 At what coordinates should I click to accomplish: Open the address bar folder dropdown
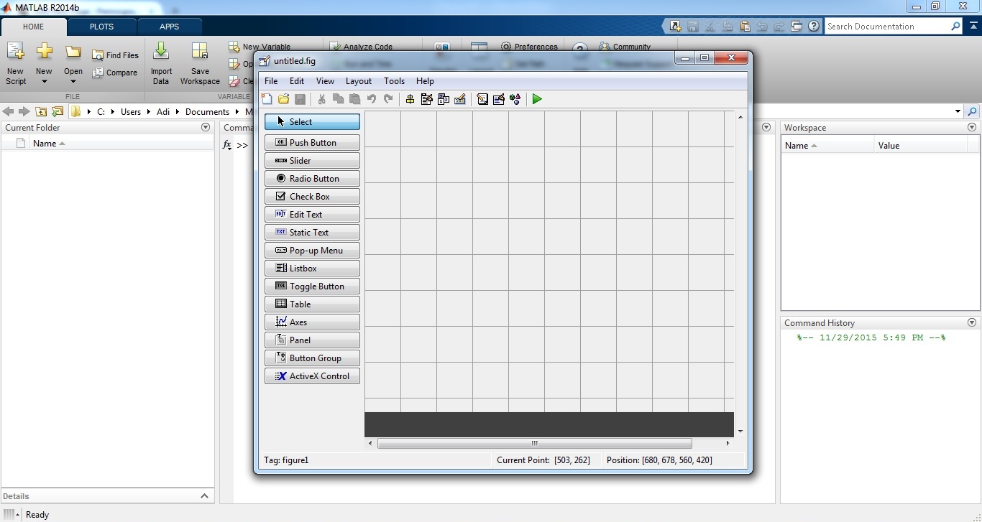(958, 112)
